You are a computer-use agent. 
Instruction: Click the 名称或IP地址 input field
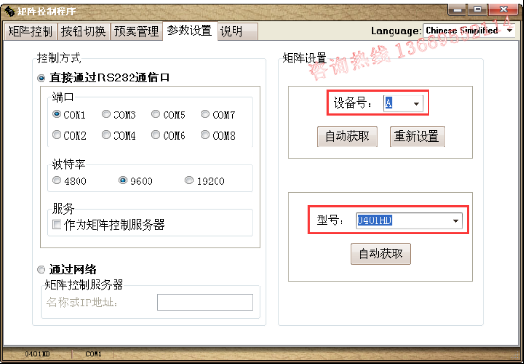coord(205,303)
